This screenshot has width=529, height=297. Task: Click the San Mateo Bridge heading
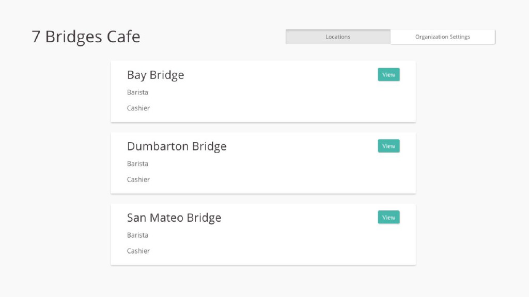tap(174, 218)
